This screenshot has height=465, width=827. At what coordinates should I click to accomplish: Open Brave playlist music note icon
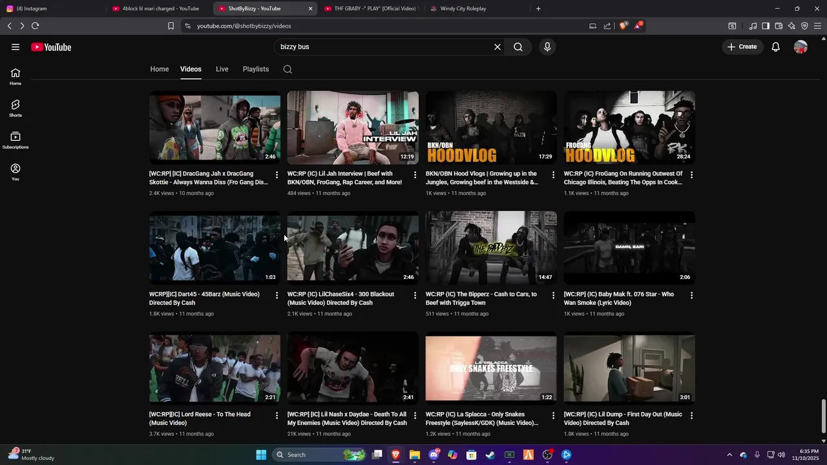click(x=753, y=26)
